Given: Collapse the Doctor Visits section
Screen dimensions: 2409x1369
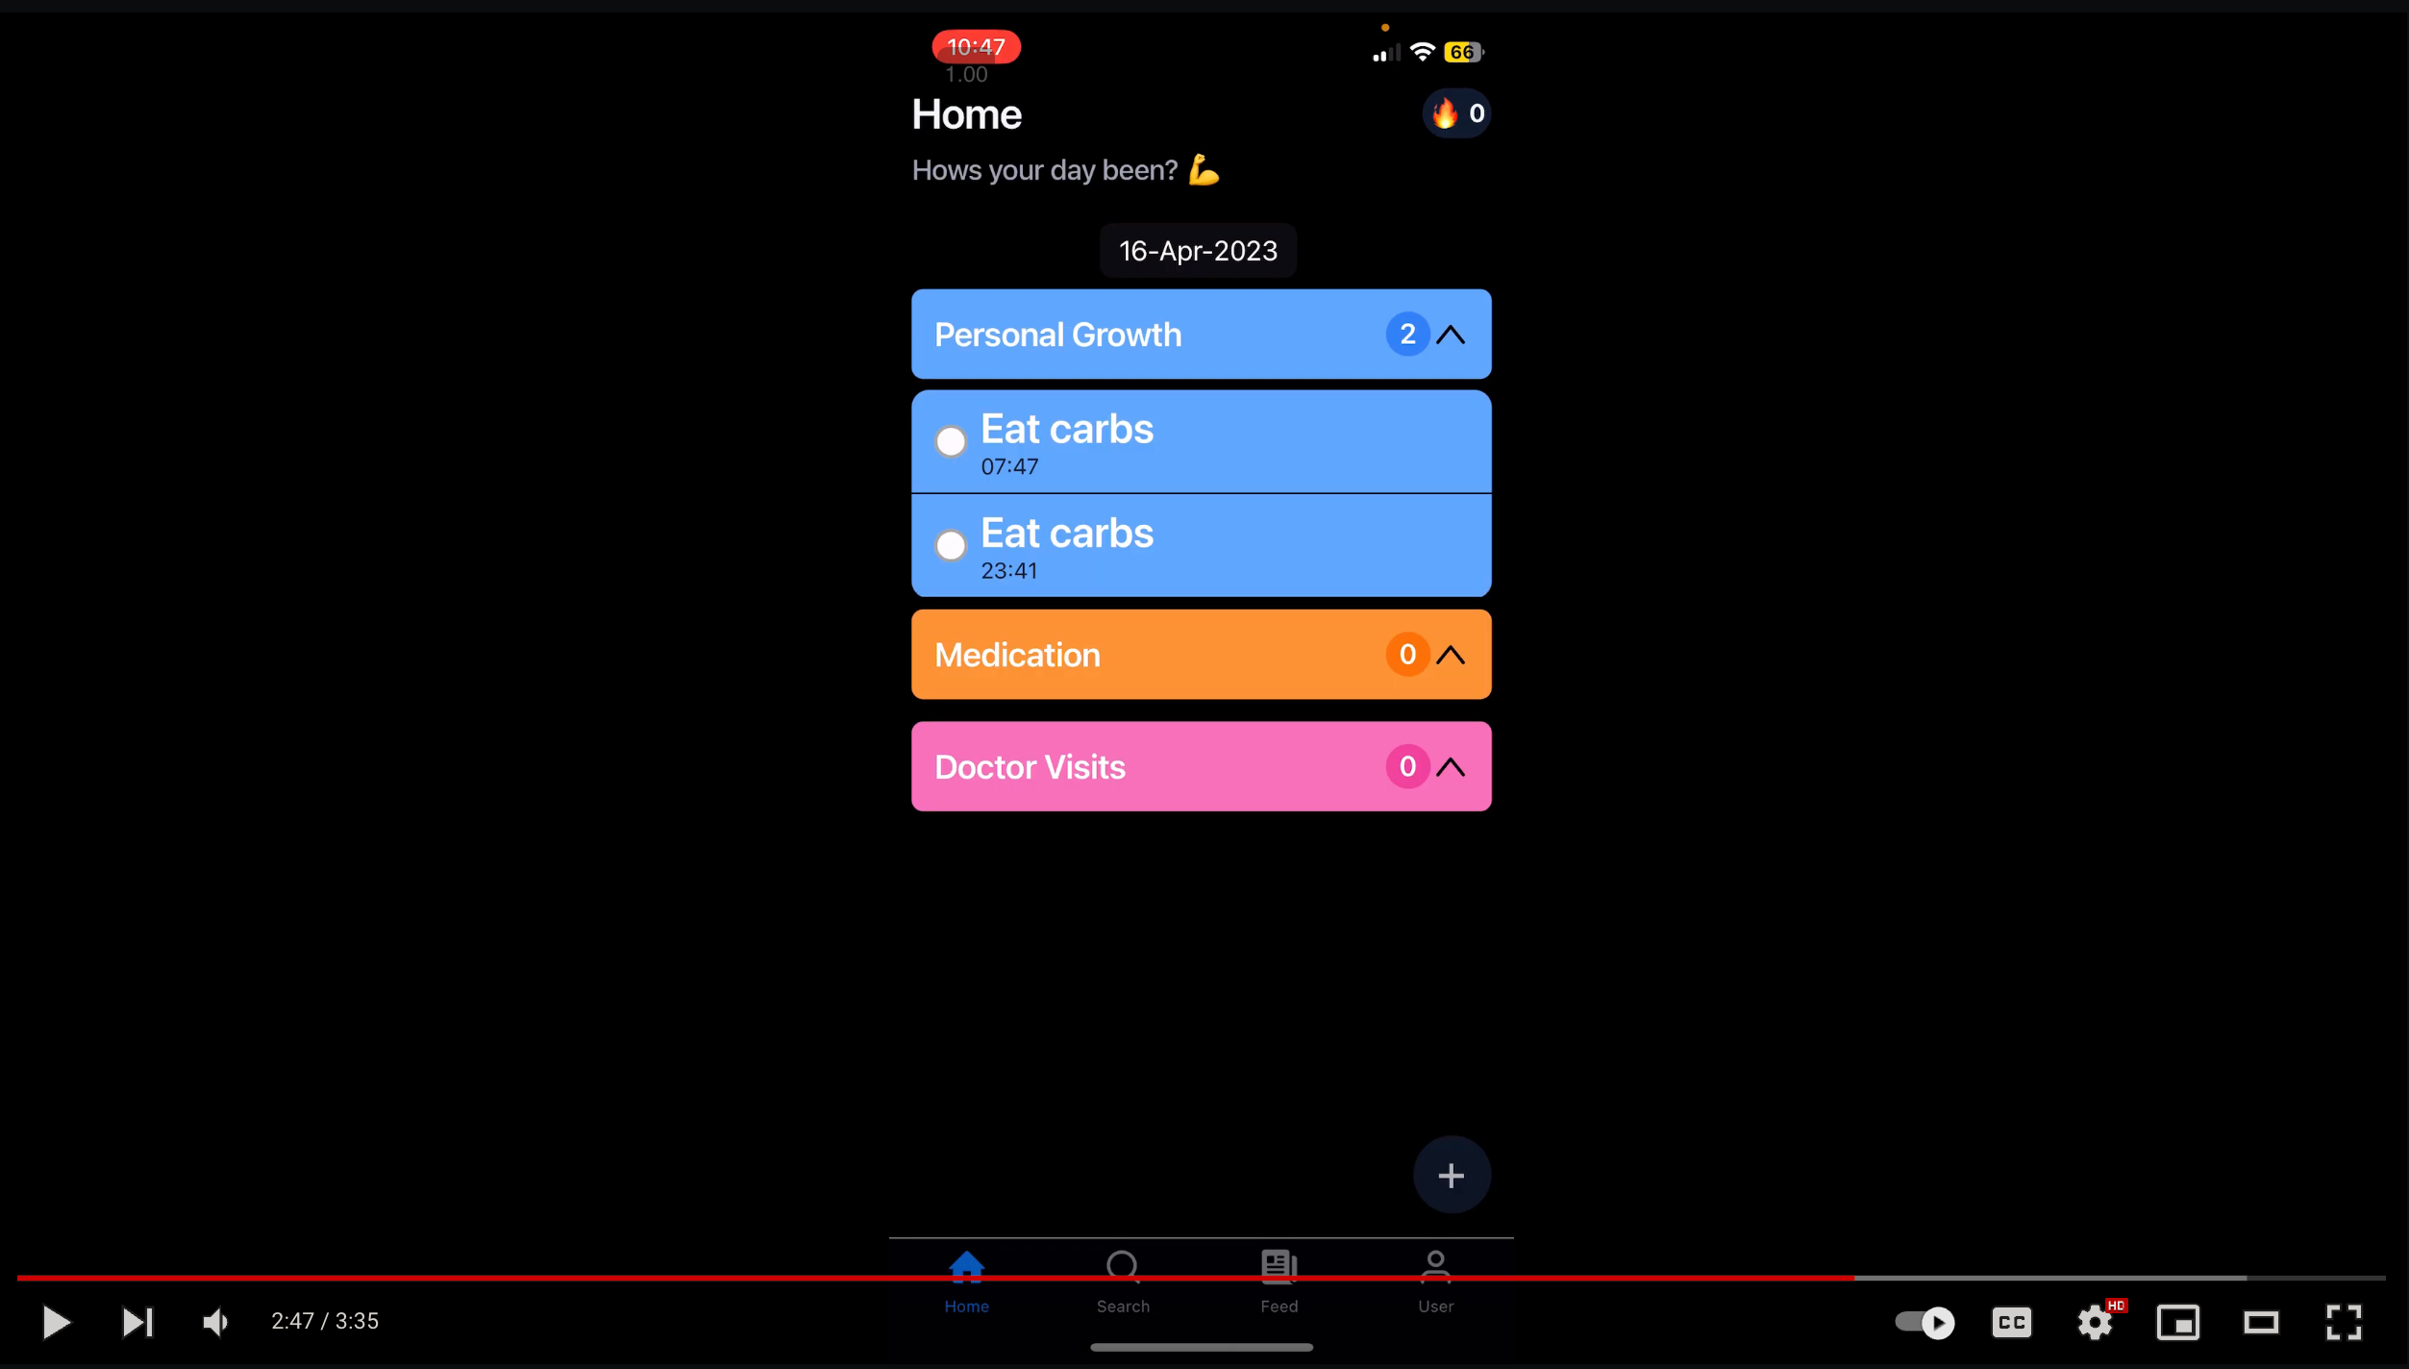Looking at the screenshot, I should (x=1451, y=767).
